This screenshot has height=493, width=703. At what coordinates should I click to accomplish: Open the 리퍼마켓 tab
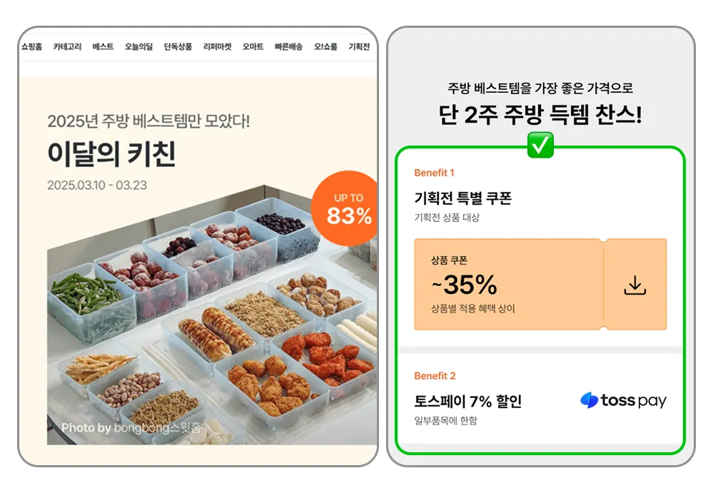(218, 46)
